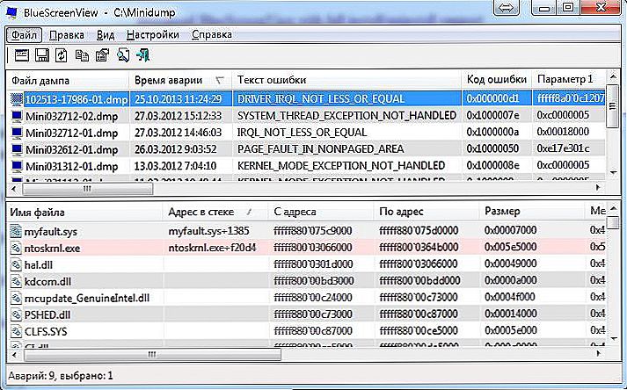Screen dimensions: 627x390
Task: Sort by Код ошибки column header
Action: click(497, 80)
